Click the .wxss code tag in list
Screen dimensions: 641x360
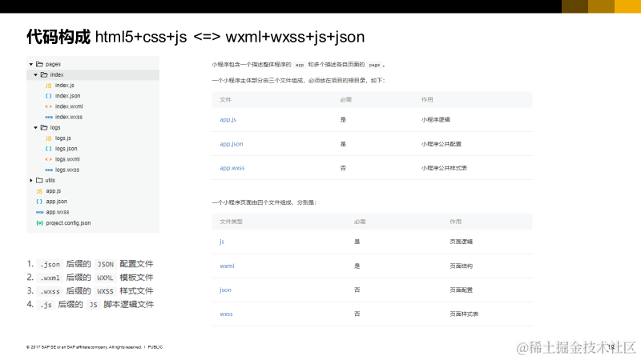pyautogui.click(x=50, y=291)
